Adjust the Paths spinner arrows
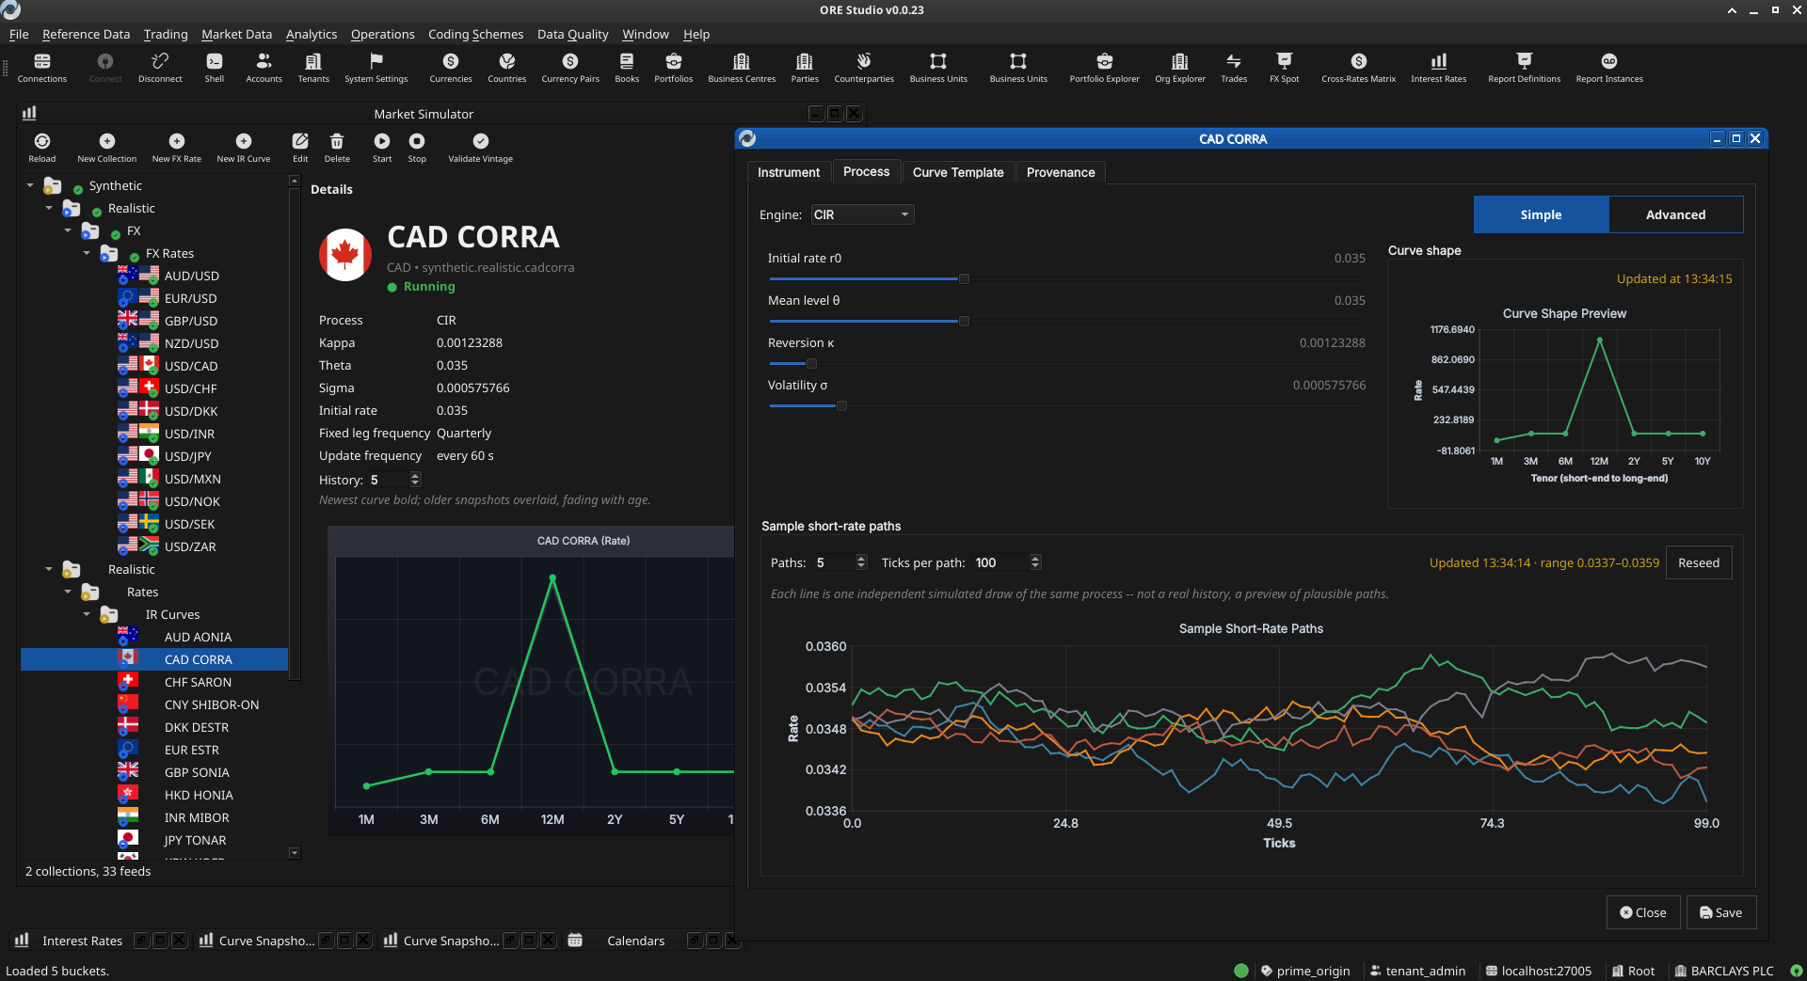This screenshot has height=981, width=1807. (x=861, y=562)
